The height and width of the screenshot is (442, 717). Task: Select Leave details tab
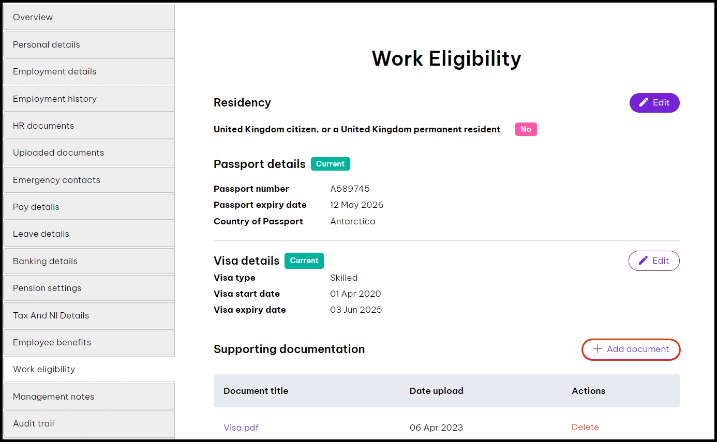tap(88, 234)
